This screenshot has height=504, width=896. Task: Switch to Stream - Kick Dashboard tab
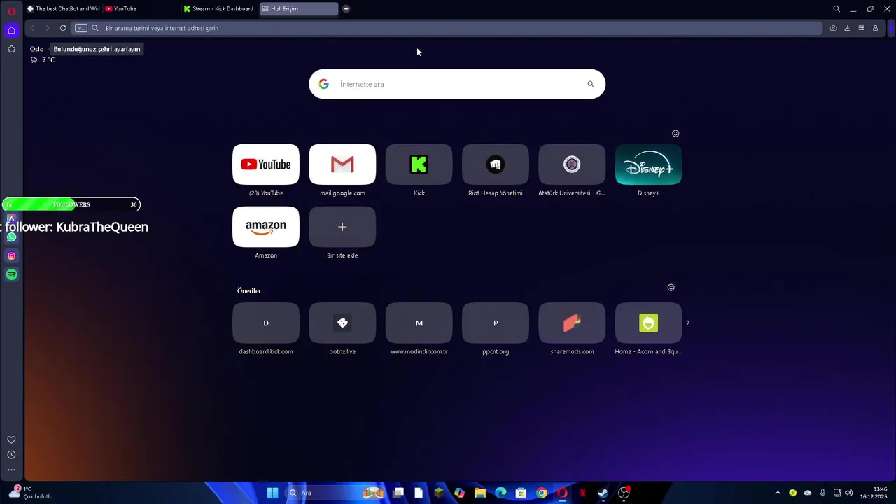tap(218, 9)
